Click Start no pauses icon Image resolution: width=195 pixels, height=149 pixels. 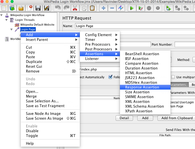point(141,8)
